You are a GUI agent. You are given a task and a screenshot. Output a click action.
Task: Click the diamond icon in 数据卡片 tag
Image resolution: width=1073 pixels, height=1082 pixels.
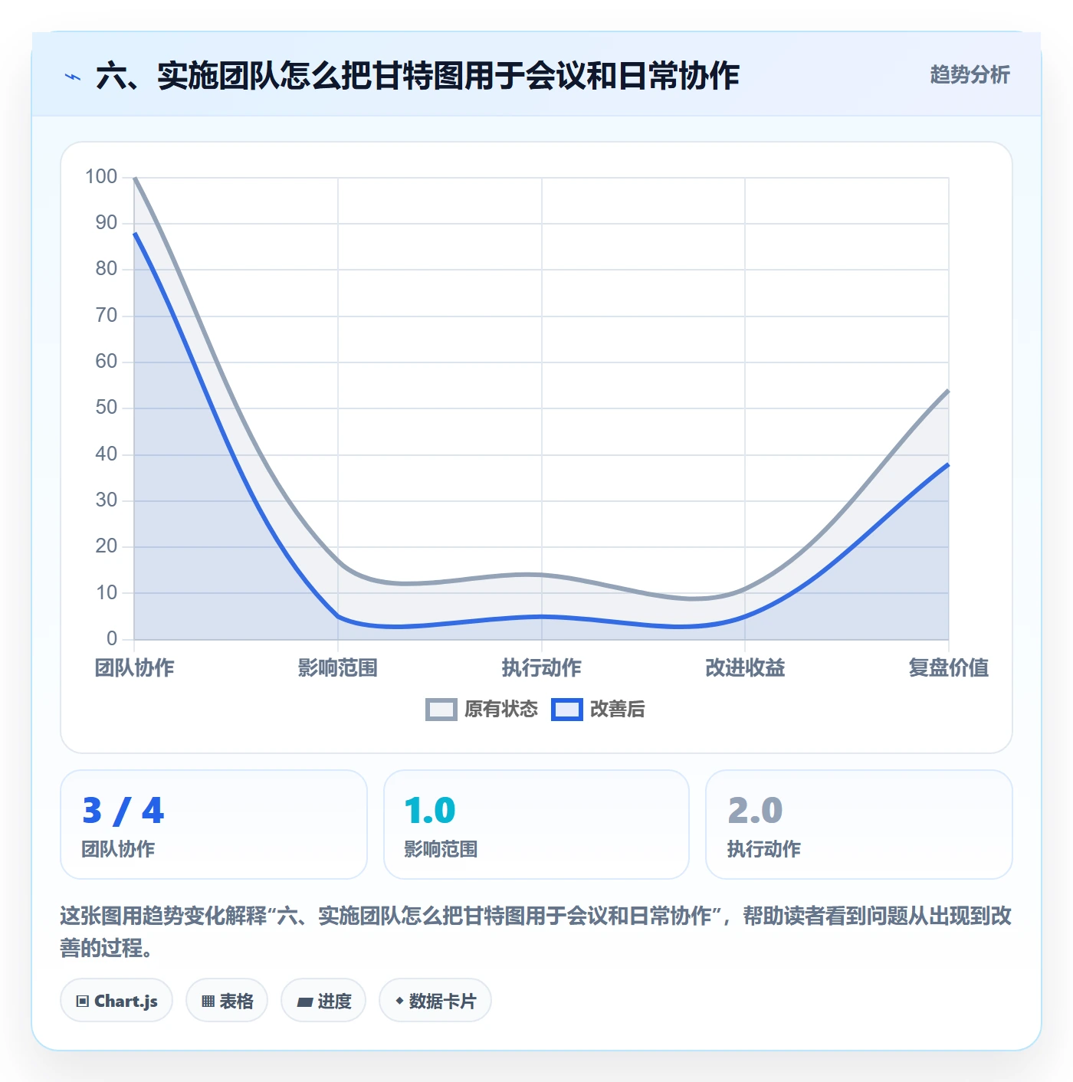(399, 1001)
